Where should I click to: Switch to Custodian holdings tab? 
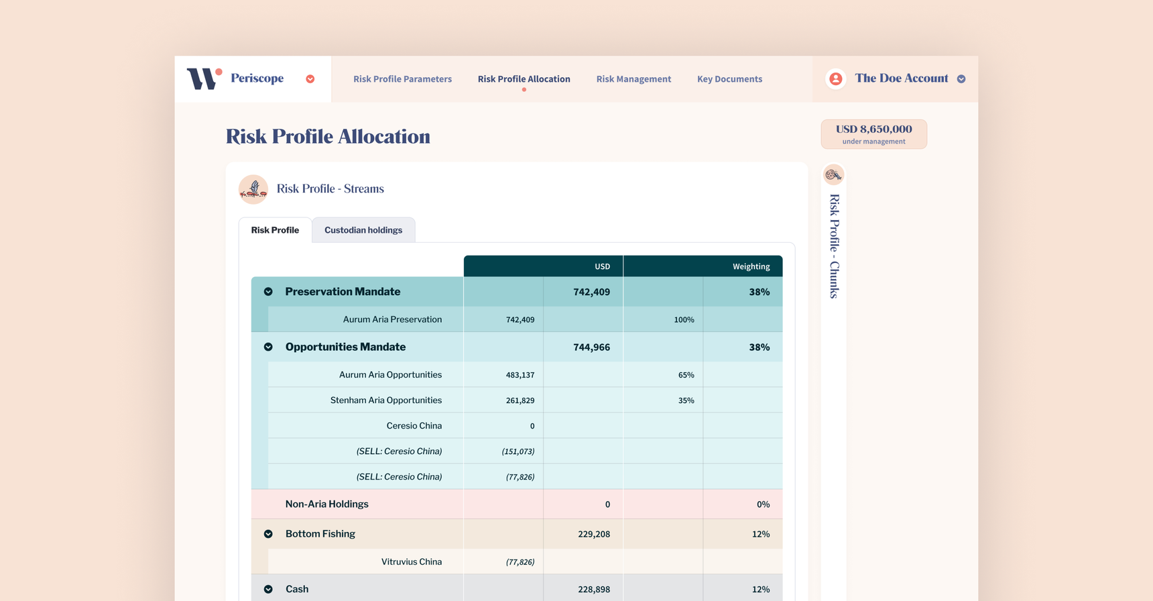point(363,230)
